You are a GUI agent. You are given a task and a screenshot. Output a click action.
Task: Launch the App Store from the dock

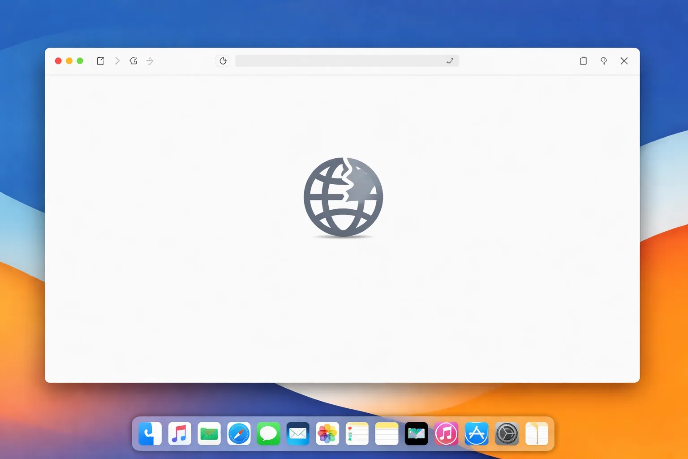tap(477, 434)
